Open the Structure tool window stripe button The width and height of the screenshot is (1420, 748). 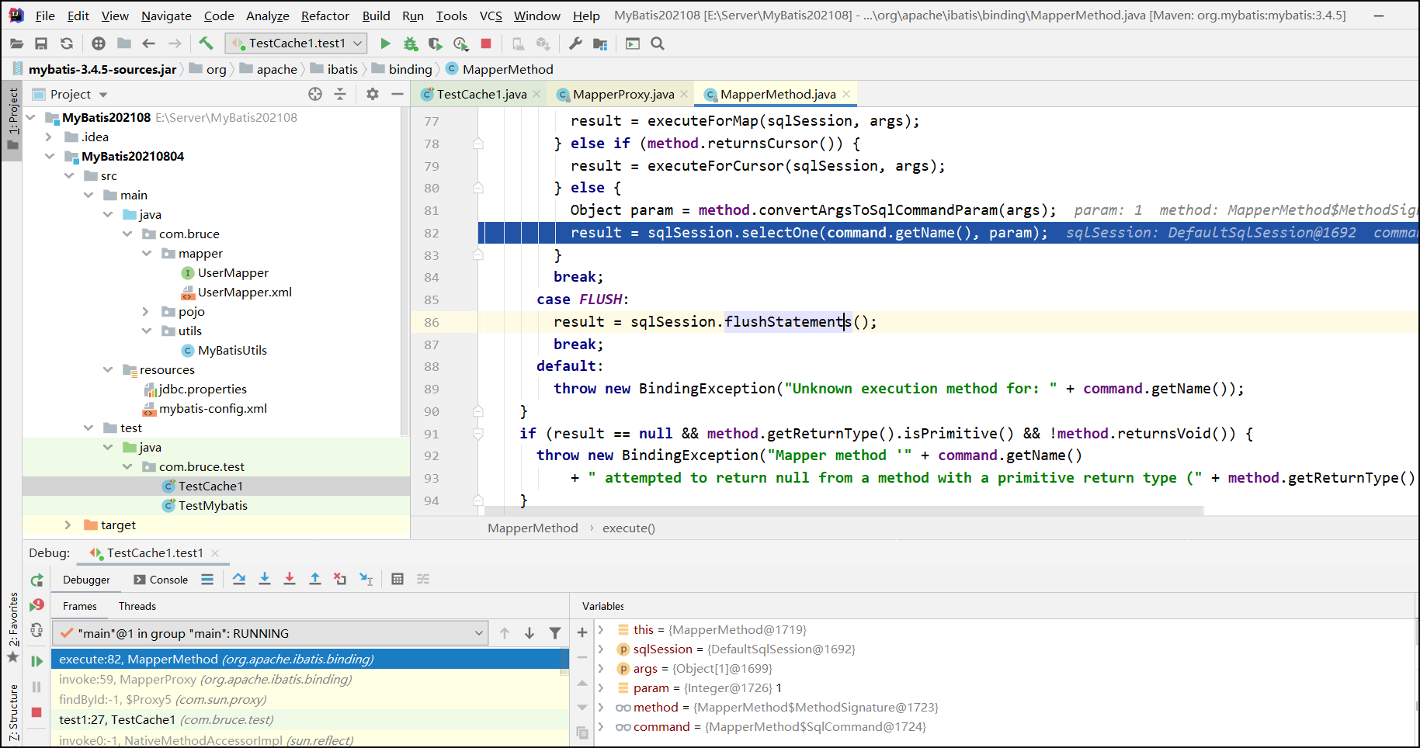[x=13, y=712]
